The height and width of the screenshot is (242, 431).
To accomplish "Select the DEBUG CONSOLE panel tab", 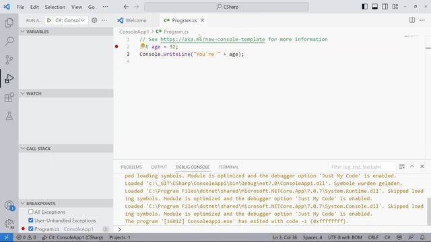I will (x=193, y=167).
